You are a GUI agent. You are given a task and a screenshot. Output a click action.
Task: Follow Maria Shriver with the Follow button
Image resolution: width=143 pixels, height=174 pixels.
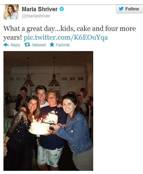pos(130,9)
